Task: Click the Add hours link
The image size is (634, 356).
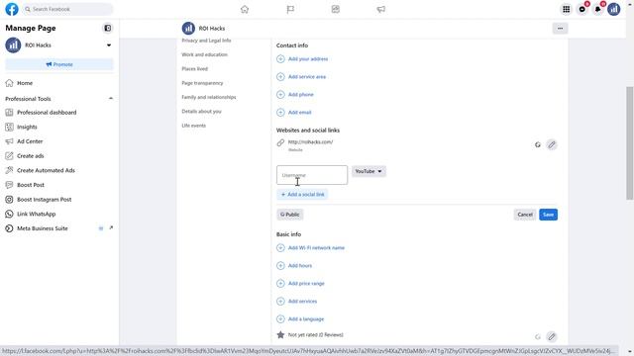Action: pos(300,266)
